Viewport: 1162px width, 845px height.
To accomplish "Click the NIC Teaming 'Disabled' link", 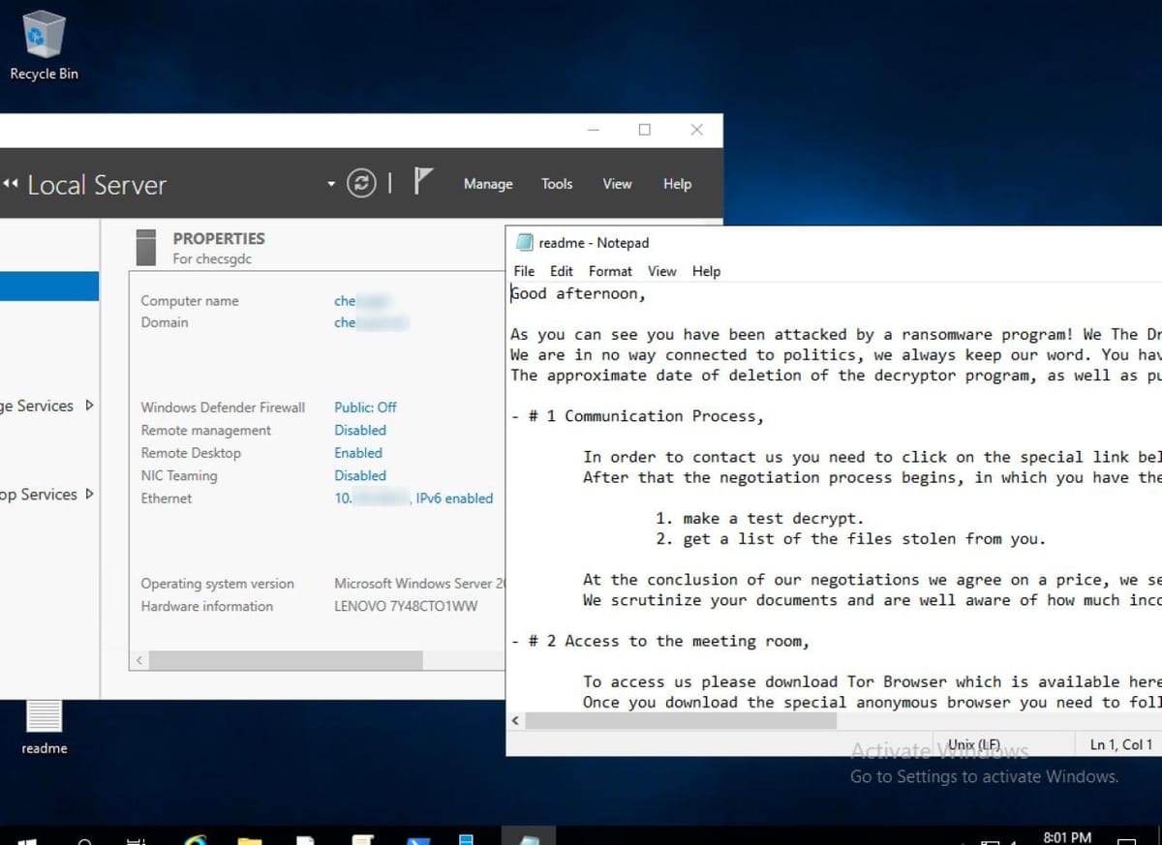I will click(360, 475).
